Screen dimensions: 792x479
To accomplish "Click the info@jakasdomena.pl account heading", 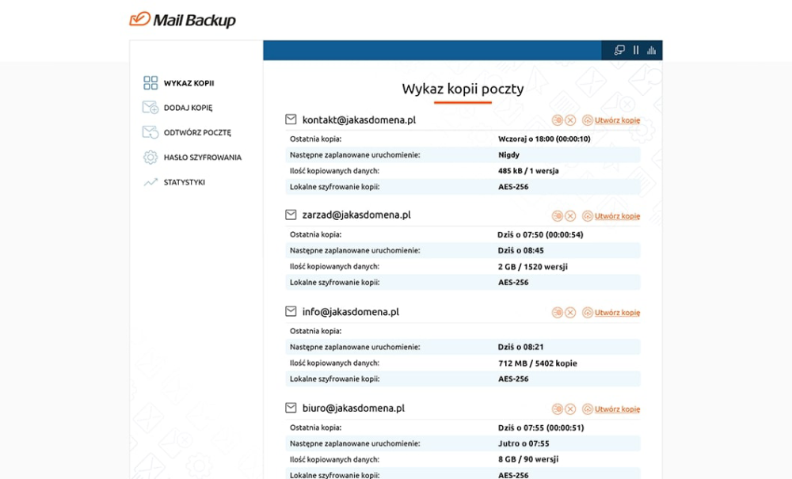I will click(351, 311).
